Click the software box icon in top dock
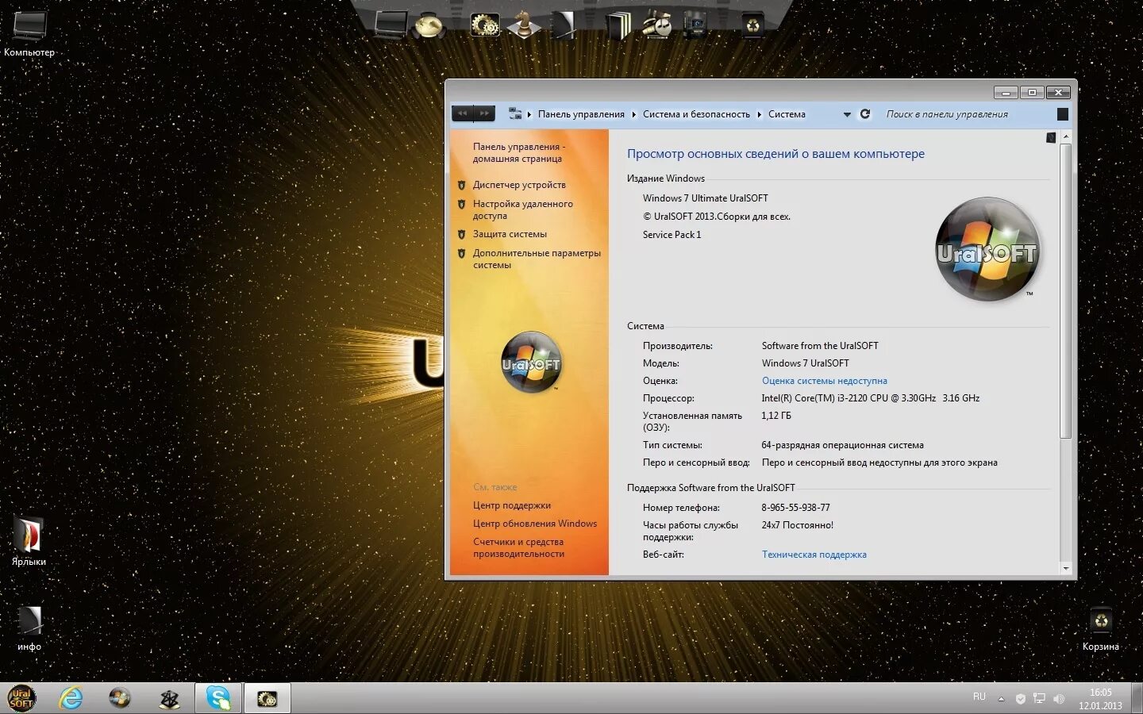 pyautogui.click(x=695, y=25)
